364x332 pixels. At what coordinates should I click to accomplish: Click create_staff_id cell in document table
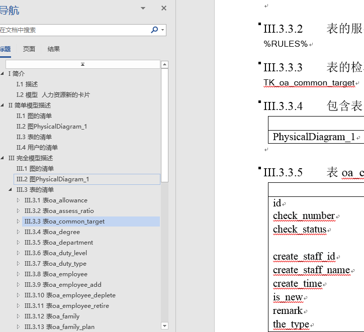[x=304, y=257]
